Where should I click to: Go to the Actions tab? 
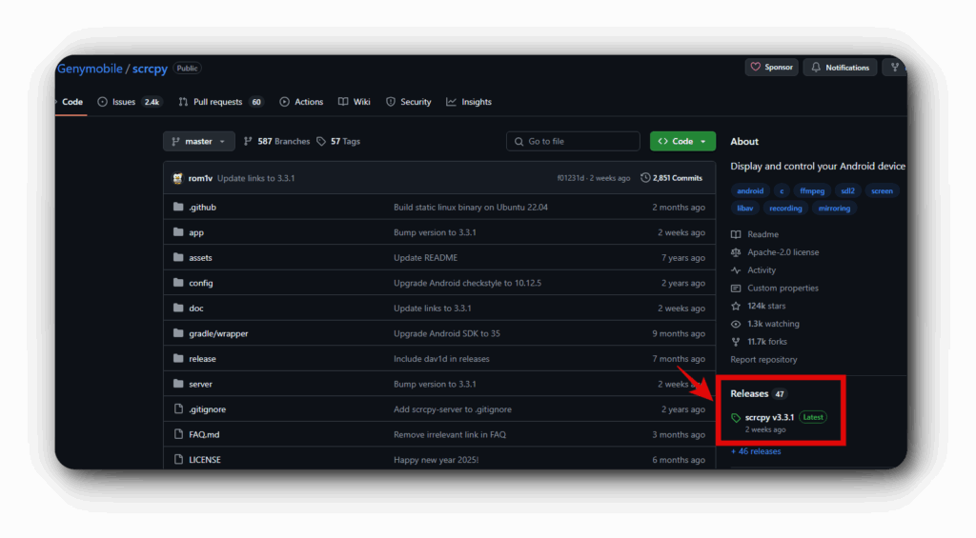301,102
